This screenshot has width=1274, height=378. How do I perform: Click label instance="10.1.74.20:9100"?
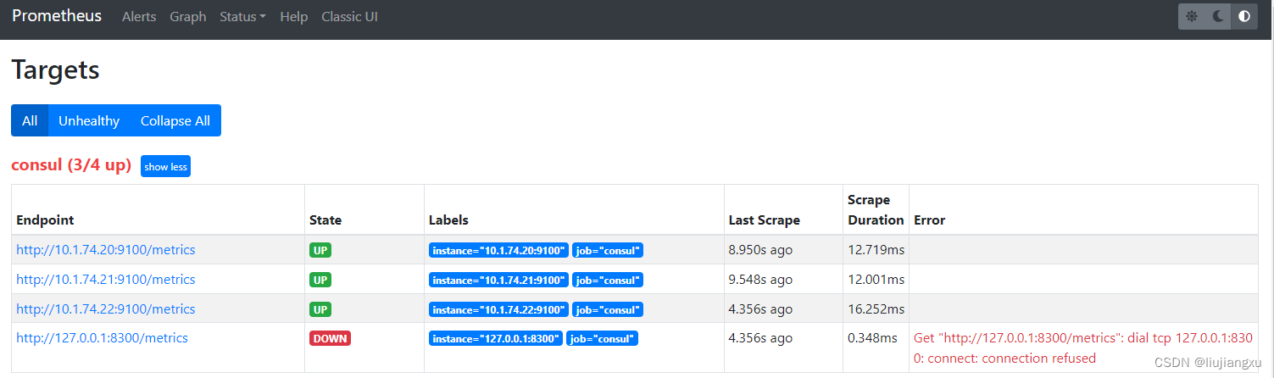click(x=498, y=251)
